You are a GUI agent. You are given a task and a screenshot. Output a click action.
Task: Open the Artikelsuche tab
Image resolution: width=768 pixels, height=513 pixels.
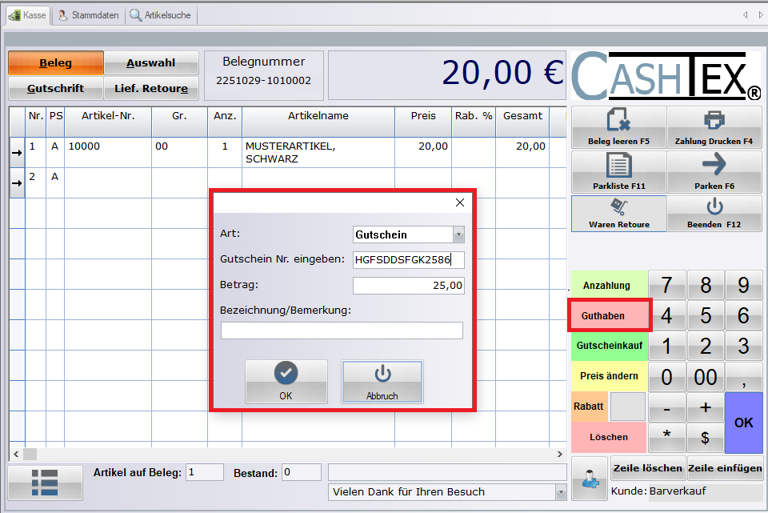161,15
